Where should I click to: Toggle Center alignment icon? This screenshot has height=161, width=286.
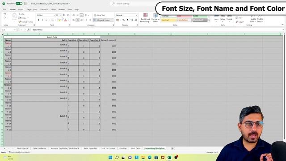point(77,20)
